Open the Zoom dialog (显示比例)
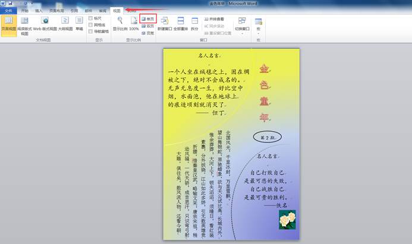412x244 pixels. point(119,24)
